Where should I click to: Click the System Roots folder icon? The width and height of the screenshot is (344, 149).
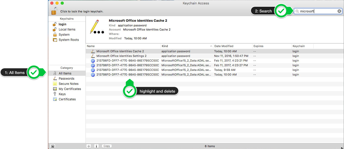coord(55,40)
